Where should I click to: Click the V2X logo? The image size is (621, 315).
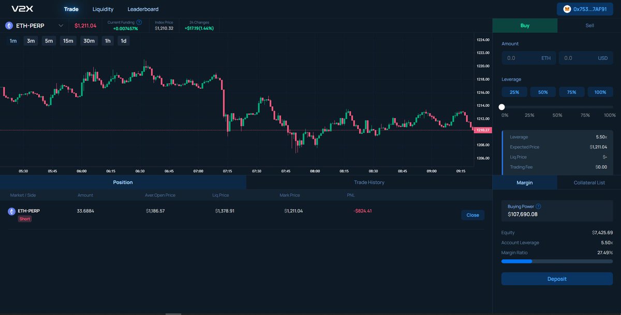[22, 9]
